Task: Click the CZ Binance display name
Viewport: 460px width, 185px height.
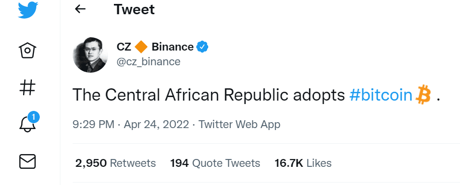Action: pyautogui.click(x=155, y=47)
